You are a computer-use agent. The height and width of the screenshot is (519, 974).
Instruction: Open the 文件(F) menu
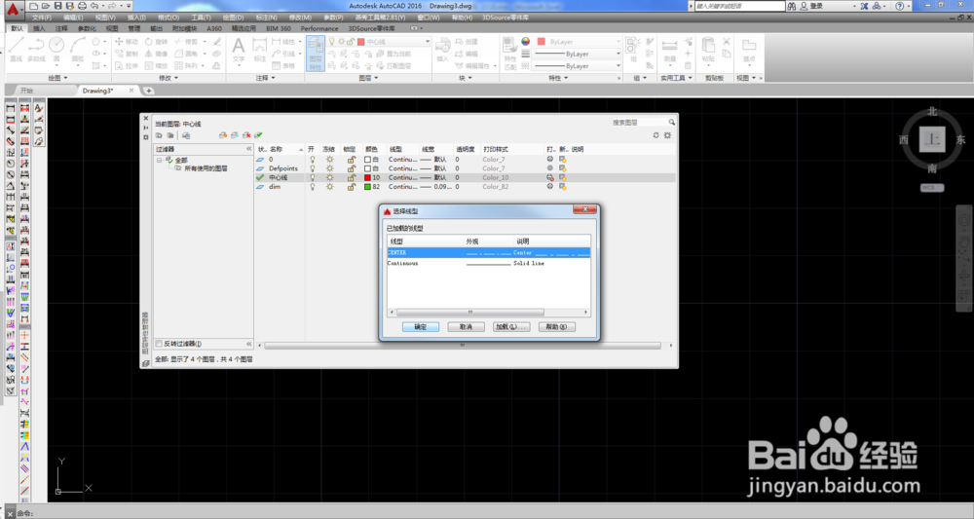(42, 18)
